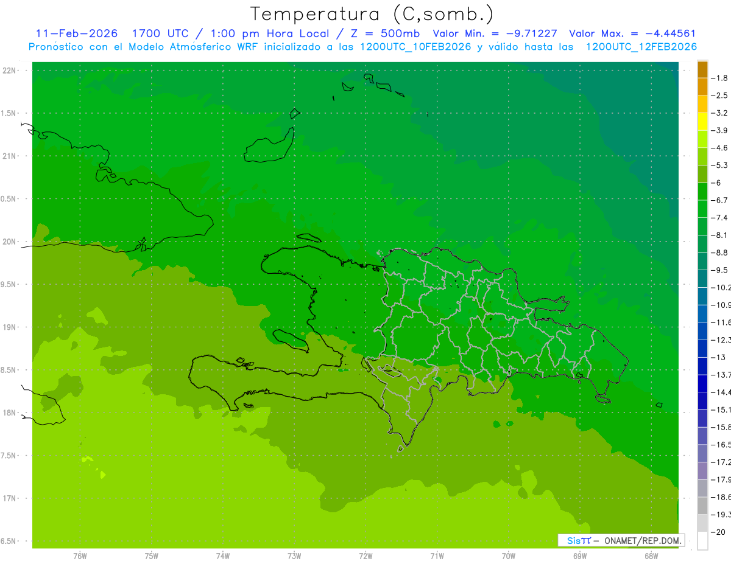Click the '-3.2' color bar value

point(720,113)
